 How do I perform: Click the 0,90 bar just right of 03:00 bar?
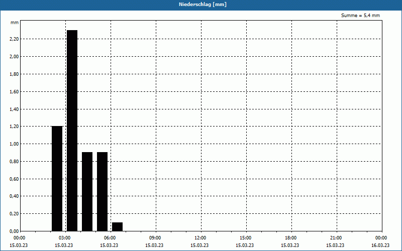pyautogui.click(x=87, y=192)
